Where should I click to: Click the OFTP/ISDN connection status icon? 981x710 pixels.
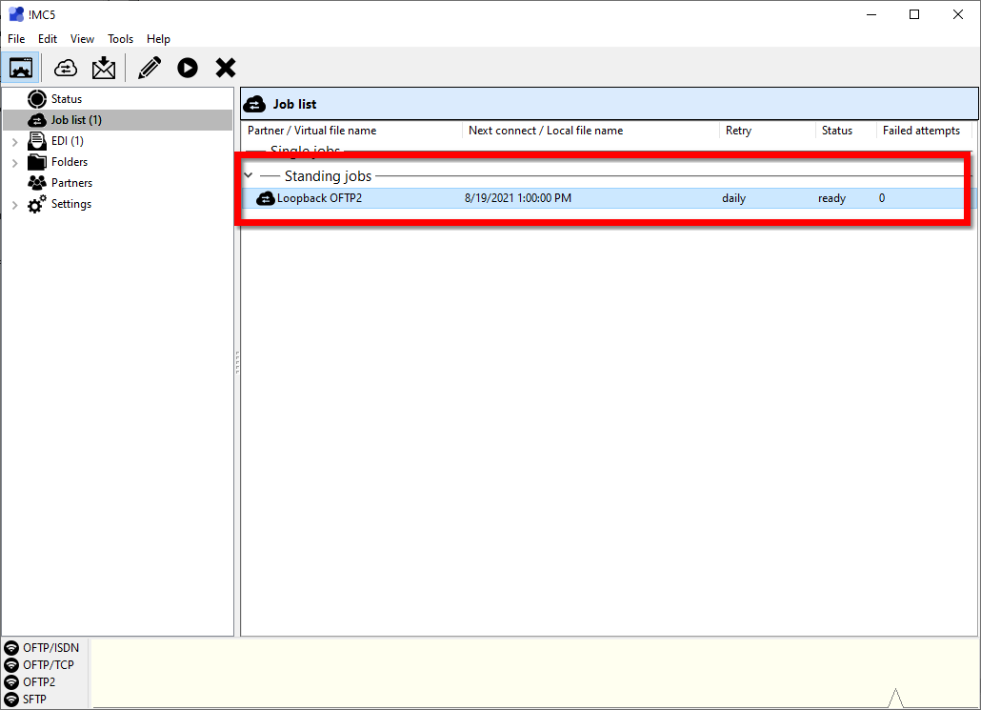pos(11,647)
